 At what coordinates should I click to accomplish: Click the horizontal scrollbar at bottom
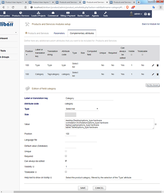click(88, 192)
